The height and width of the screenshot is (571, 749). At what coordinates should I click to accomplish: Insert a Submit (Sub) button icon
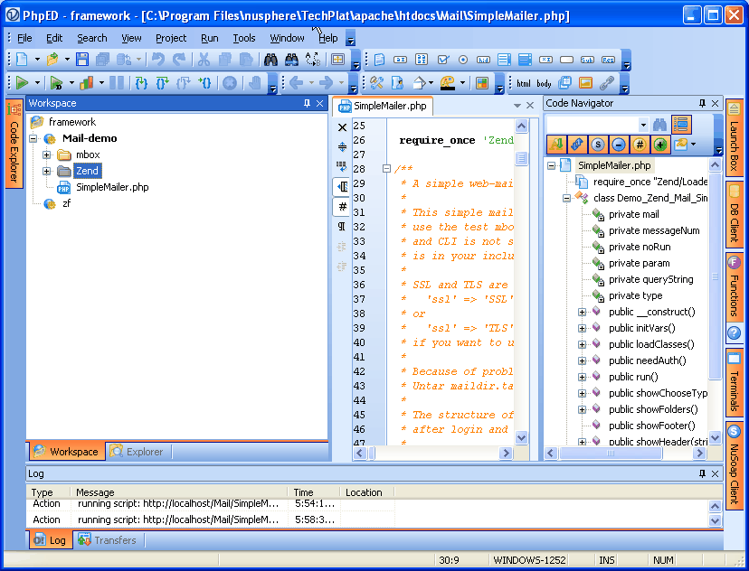tap(587, 60)
